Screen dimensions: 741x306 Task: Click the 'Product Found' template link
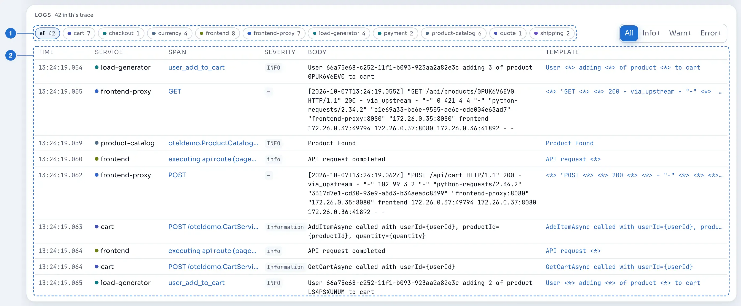569,143
